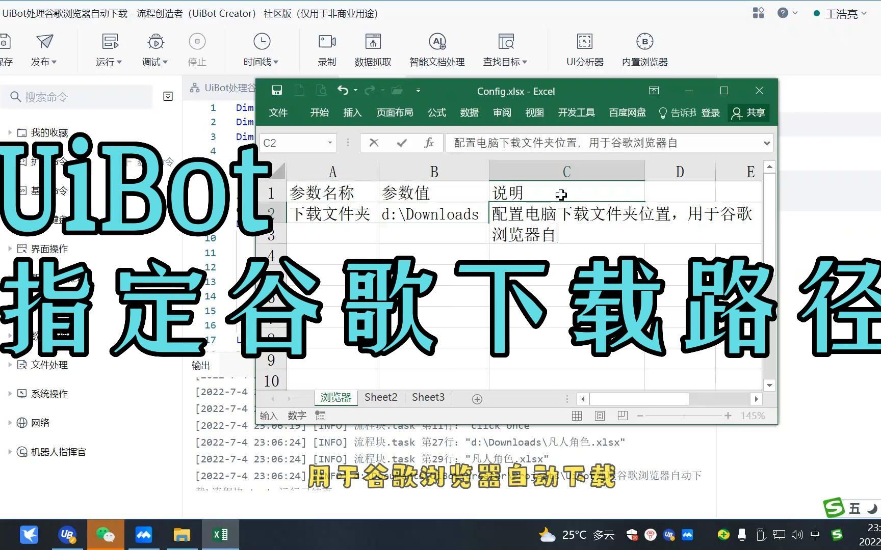Switch to Page Layout view in status bar

click(600, 416)
